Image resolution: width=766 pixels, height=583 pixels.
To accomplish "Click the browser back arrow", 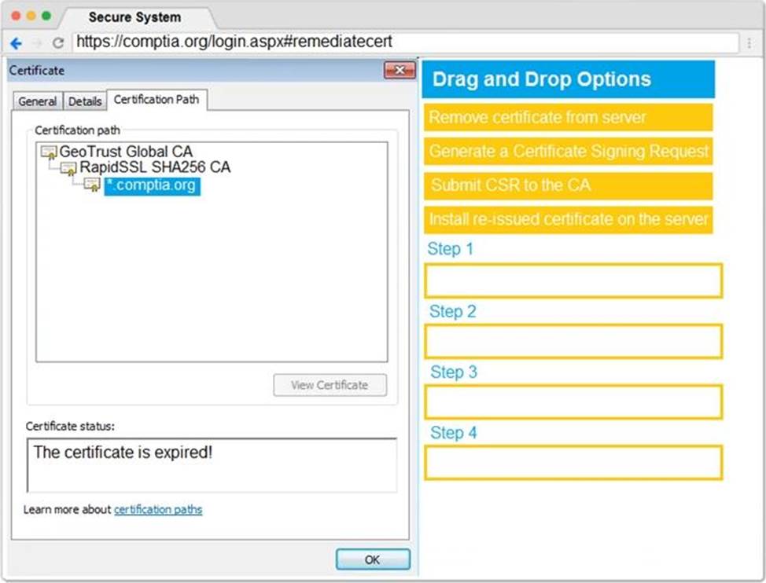I will click(16, 42).
